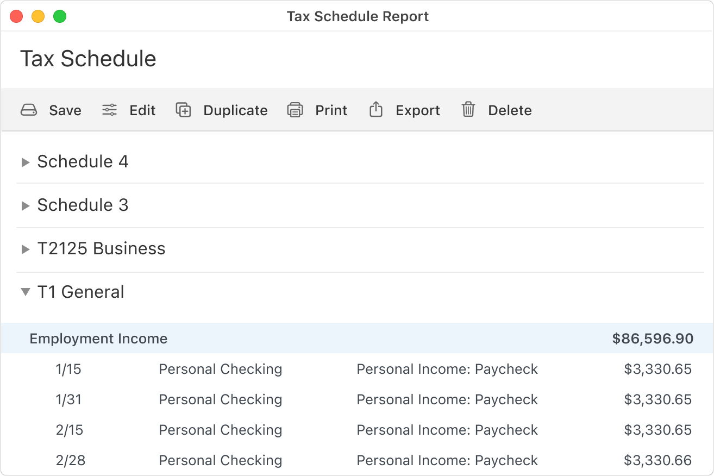
Task: Click the Print printer icon
Action: [295, 110]
